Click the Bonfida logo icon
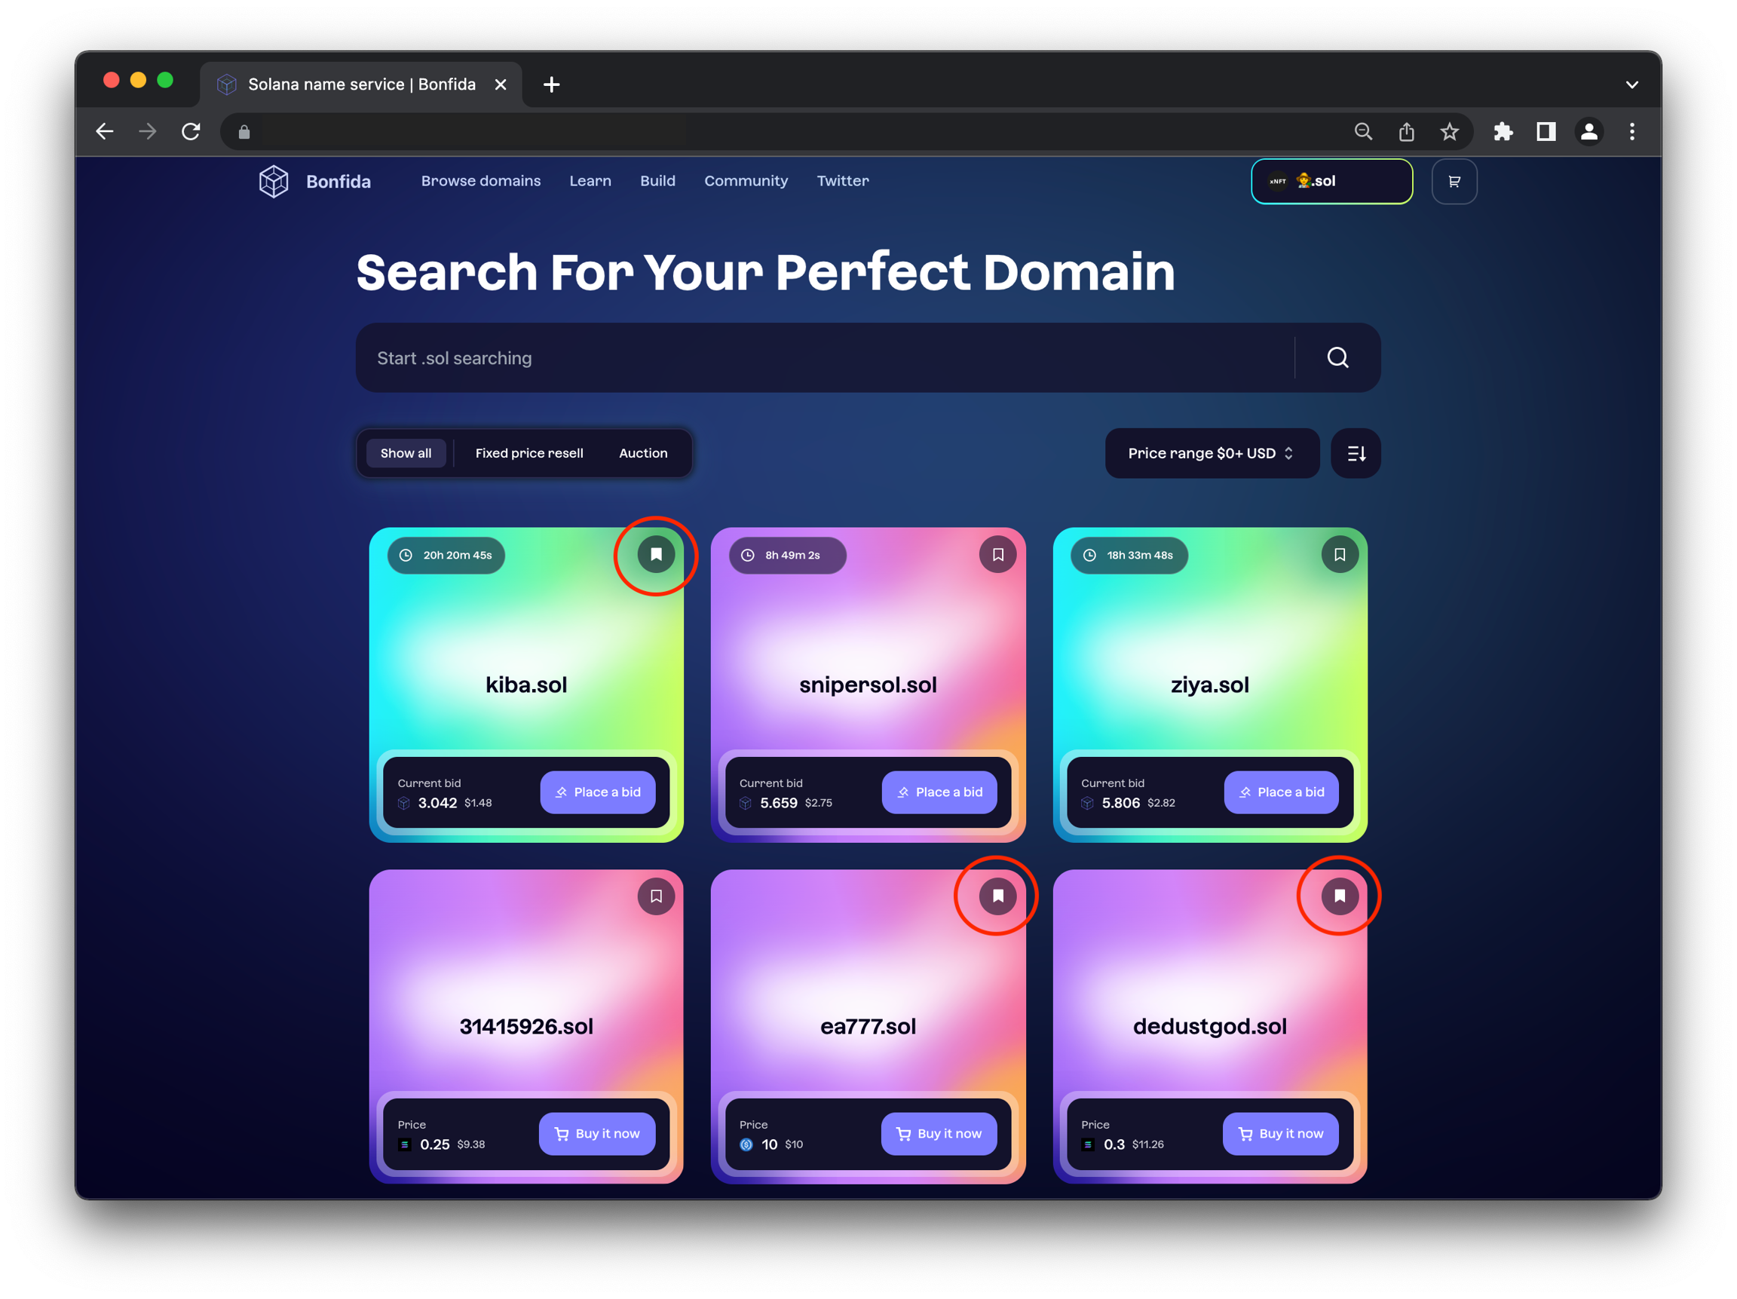 click(273, 182)
